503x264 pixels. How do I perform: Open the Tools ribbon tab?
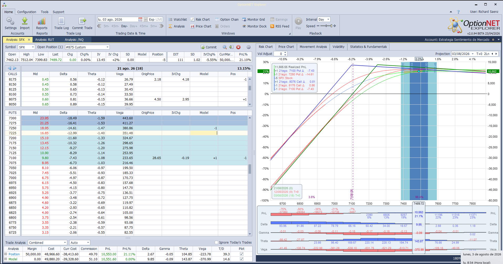coord(45,12)
